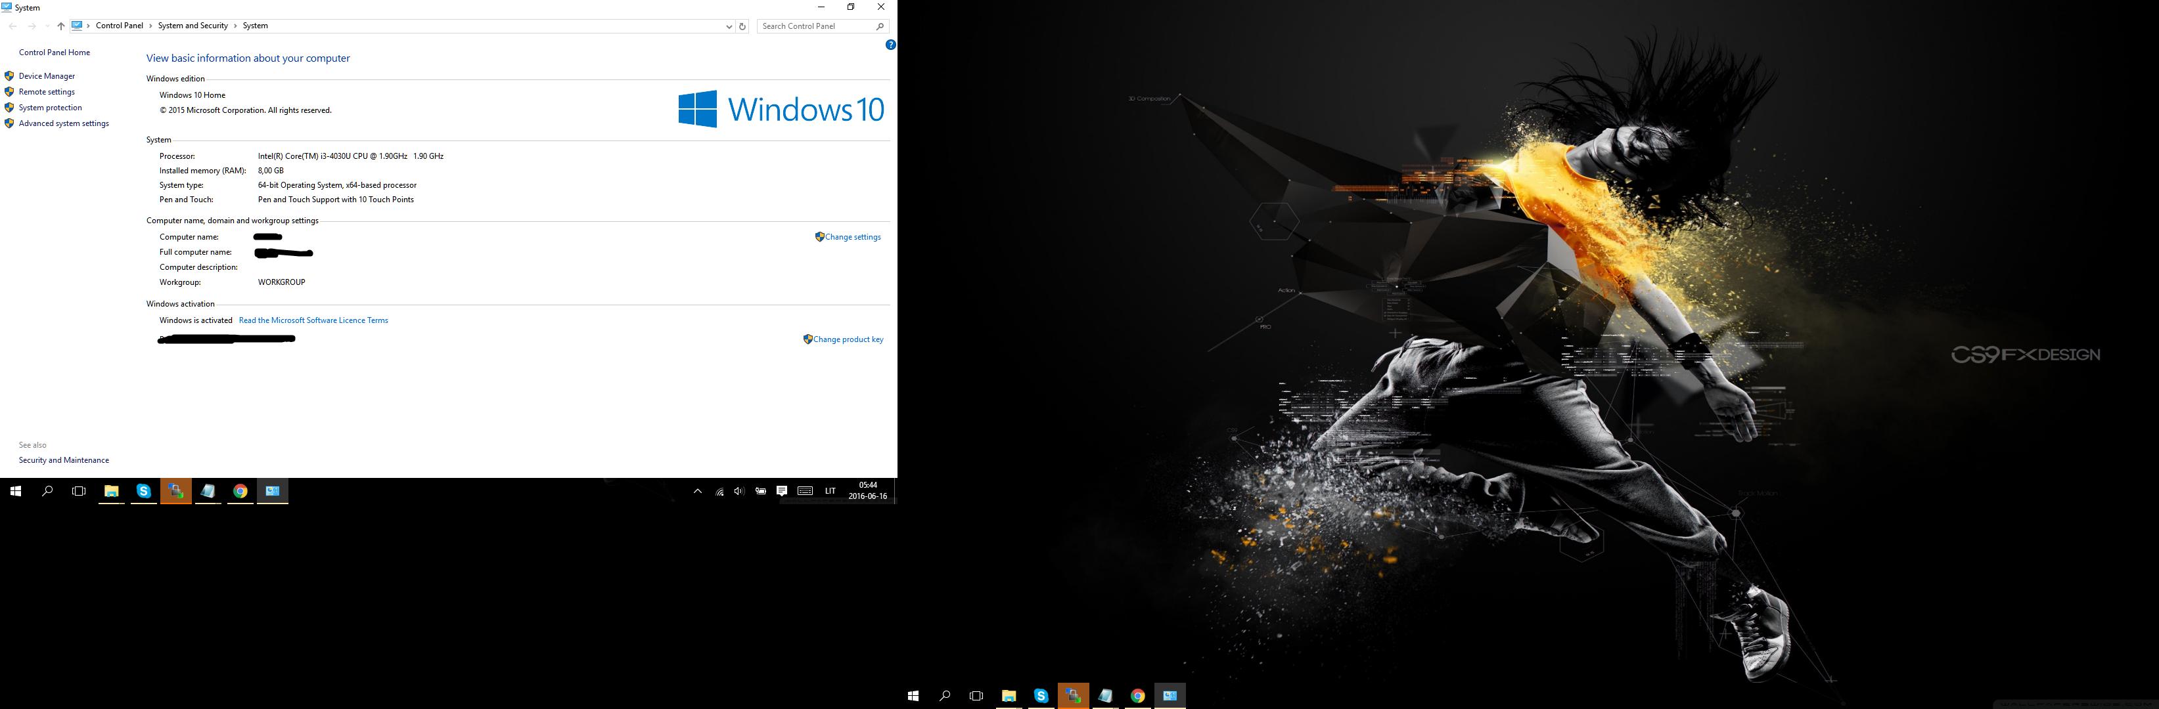Open Task View on the taskbar with the clock
2159x709 pixels.
click(x=79, y=491)
